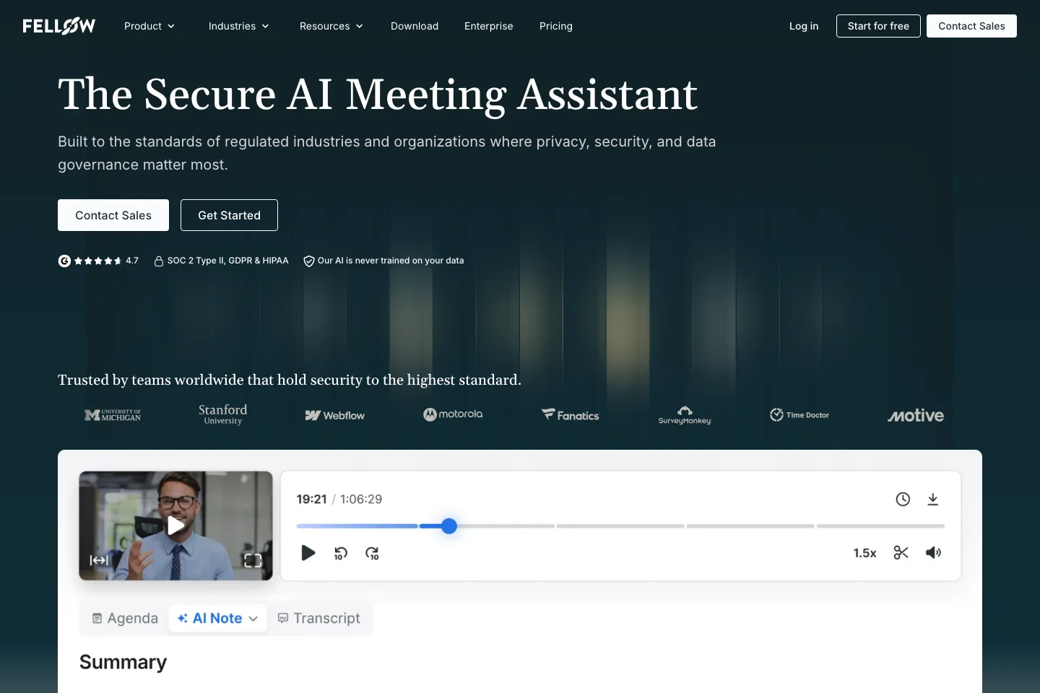Open the clock history icon
Screen dimensions: 1040x693
pos(903,499)
